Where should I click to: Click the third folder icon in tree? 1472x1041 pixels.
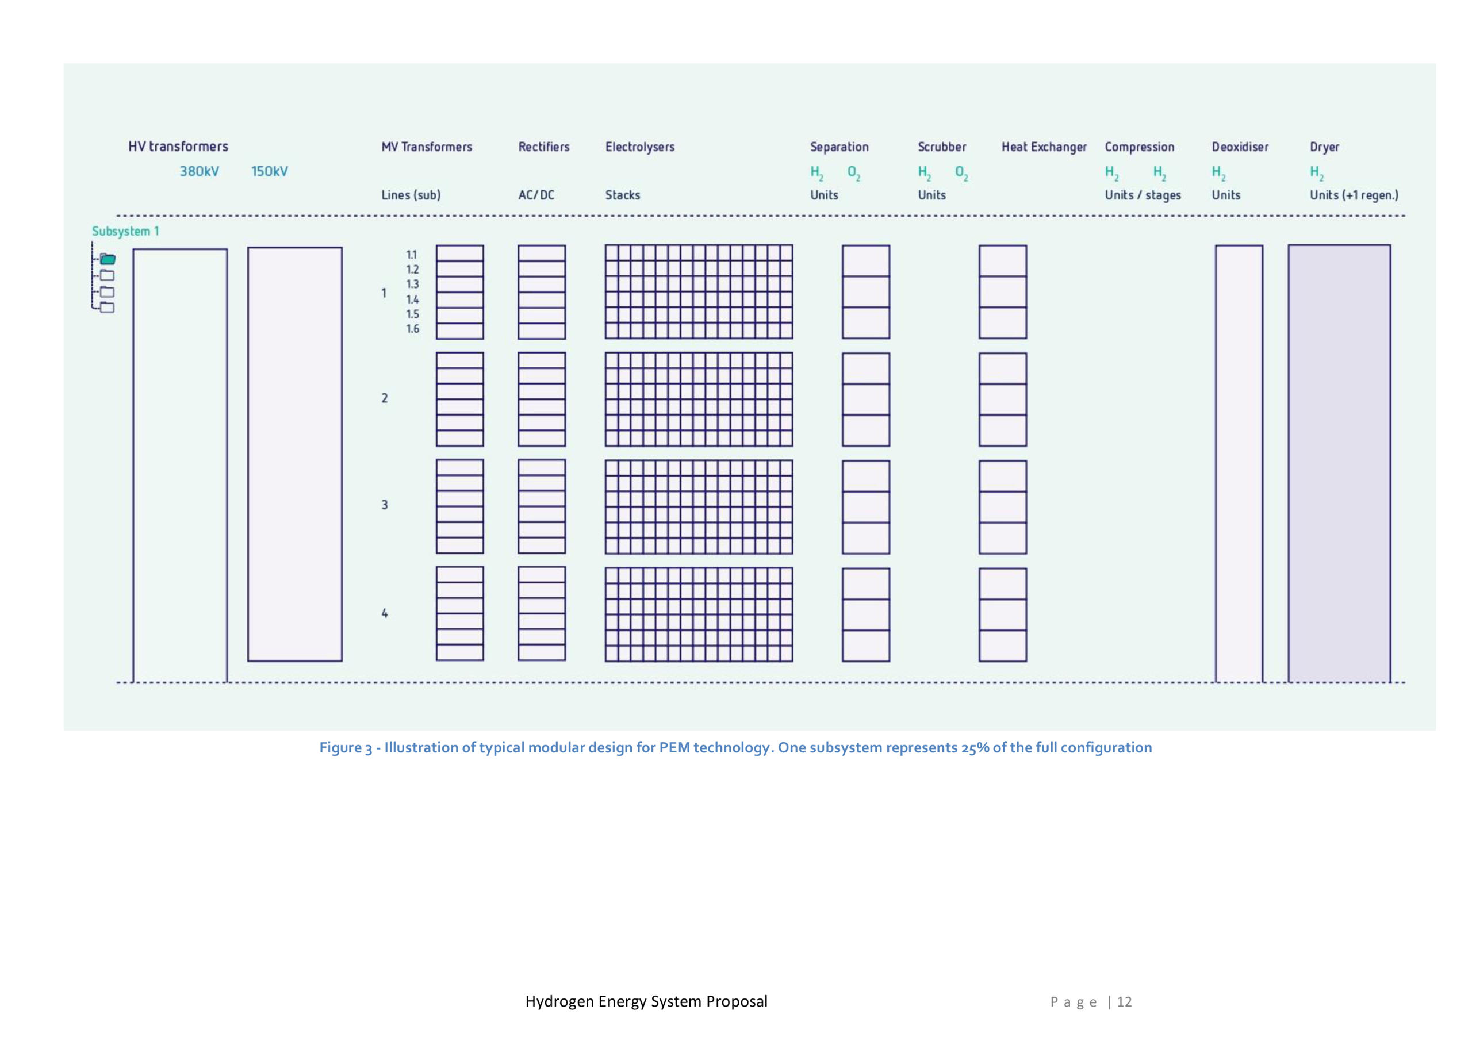[x=108, y=293]
